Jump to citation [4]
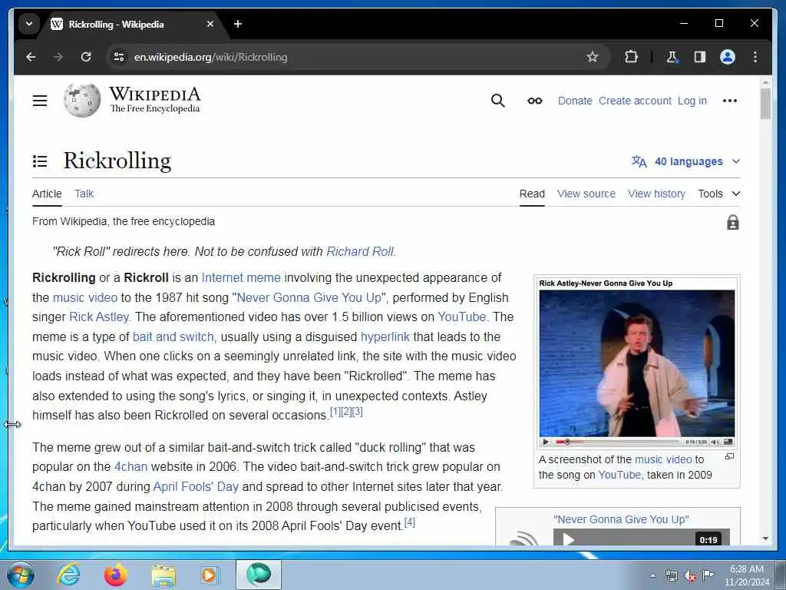Screen dimensions: 786x590 (x=410, y=522)
